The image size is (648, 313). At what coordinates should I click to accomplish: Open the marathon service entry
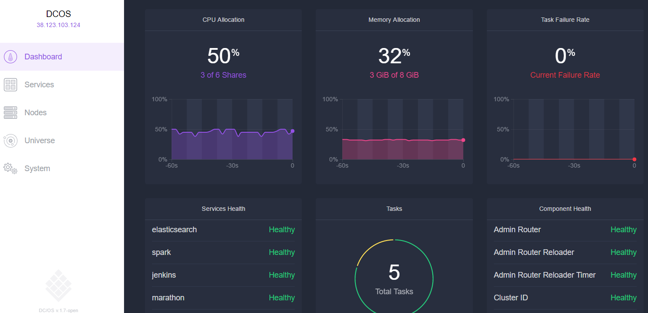tap(168, 298)
